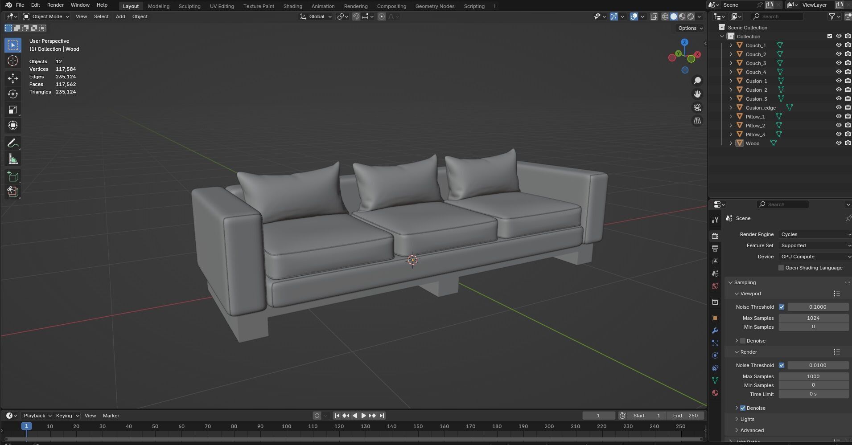The height and width of the screenshot is (445, 852).
Task: Switch to wireframe viewport shading
Action: tap(665, 16)
